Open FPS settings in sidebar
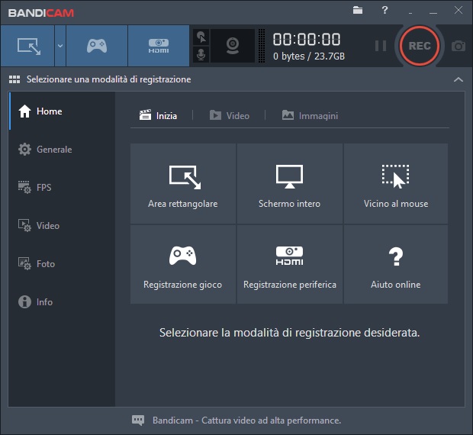Viewport: 473px width, 435px height. pos(62,187)
